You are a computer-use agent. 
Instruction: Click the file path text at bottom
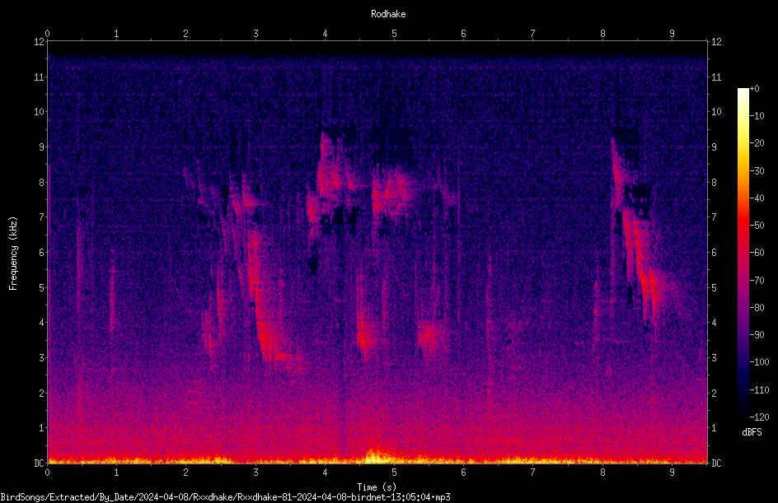pos(225,497)
